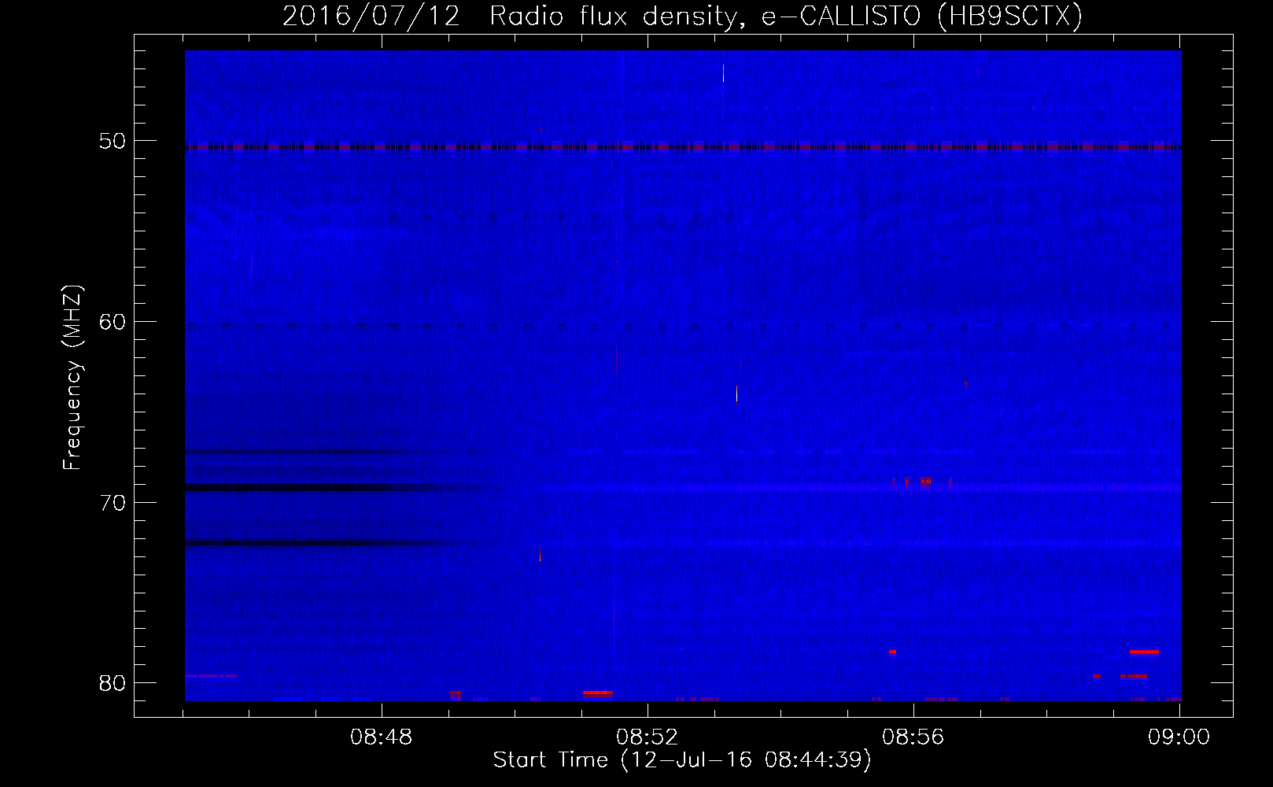Click the Start Time axis caption

(682, 760)
